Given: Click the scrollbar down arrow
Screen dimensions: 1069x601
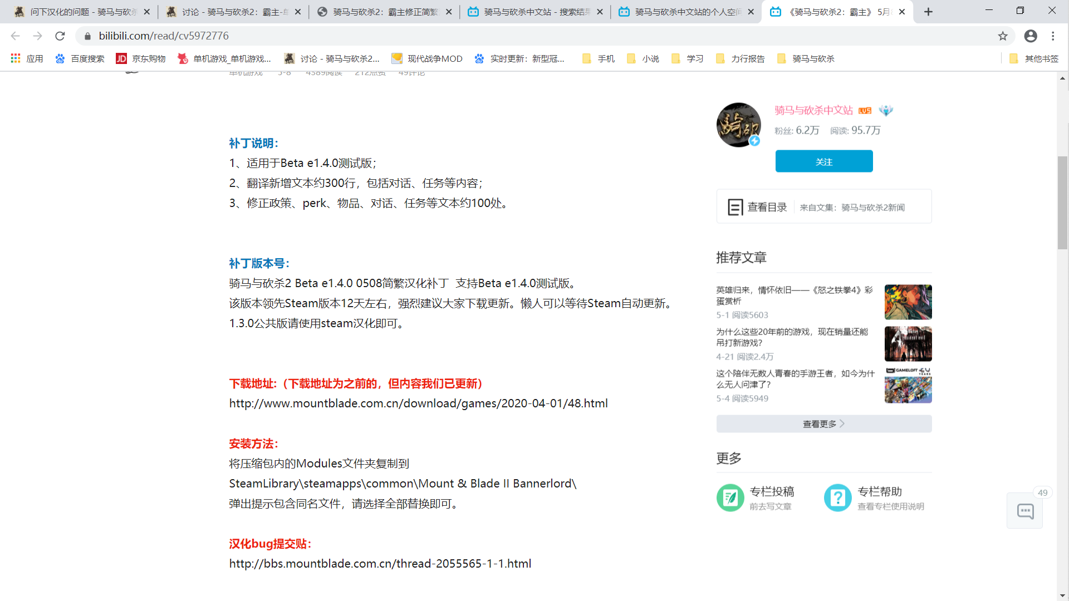Looking at the screenshot, I should [x=1063, y=595].
